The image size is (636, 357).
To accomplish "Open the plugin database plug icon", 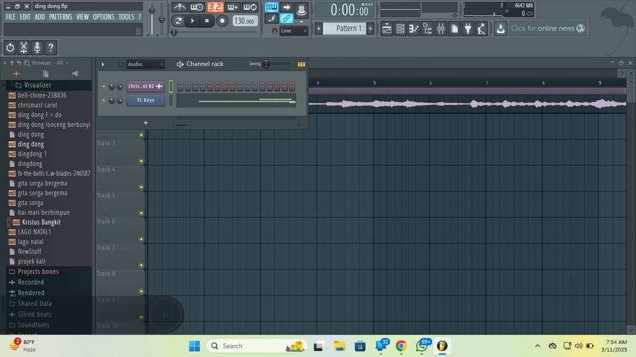I will pos(468,28).
